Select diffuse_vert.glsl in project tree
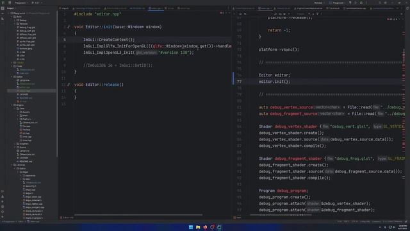Image resolution: width=410 pixels, height=231 pixels. pyautogui.click(x=27, y=38)
